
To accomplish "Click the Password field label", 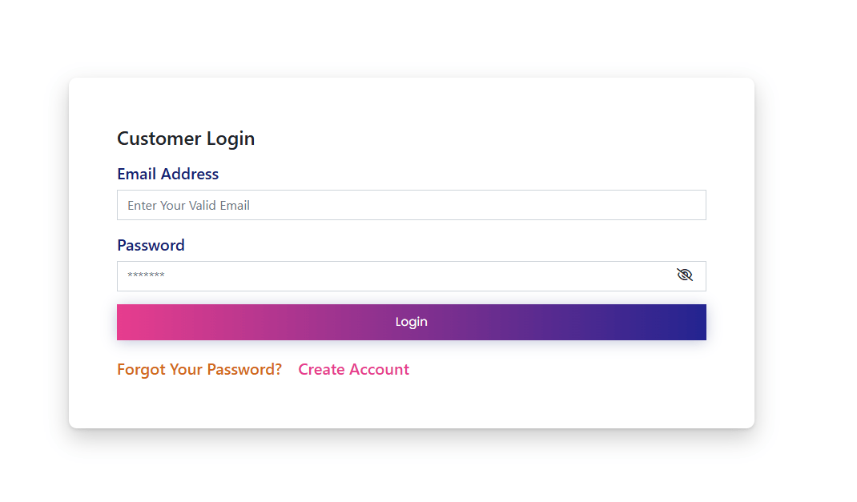I will click(151, 246).
